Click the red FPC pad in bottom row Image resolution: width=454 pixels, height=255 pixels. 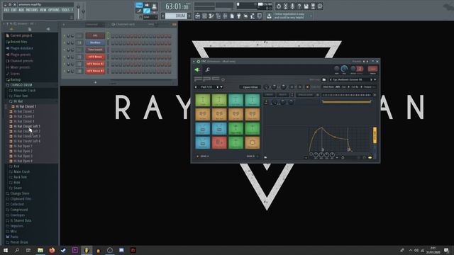click(219, 142)
